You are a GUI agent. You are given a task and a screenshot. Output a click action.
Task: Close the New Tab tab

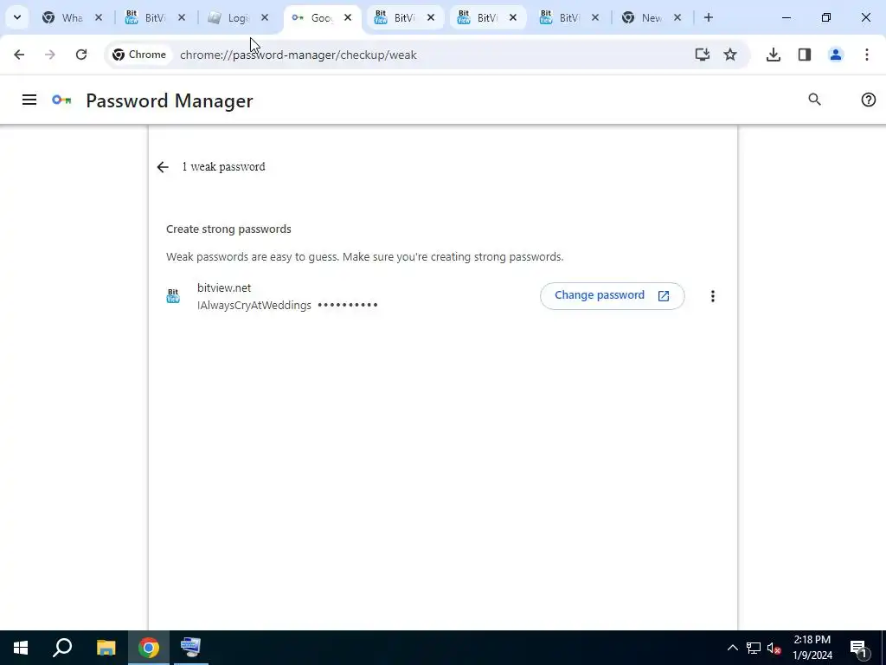[x=677, y=17]
